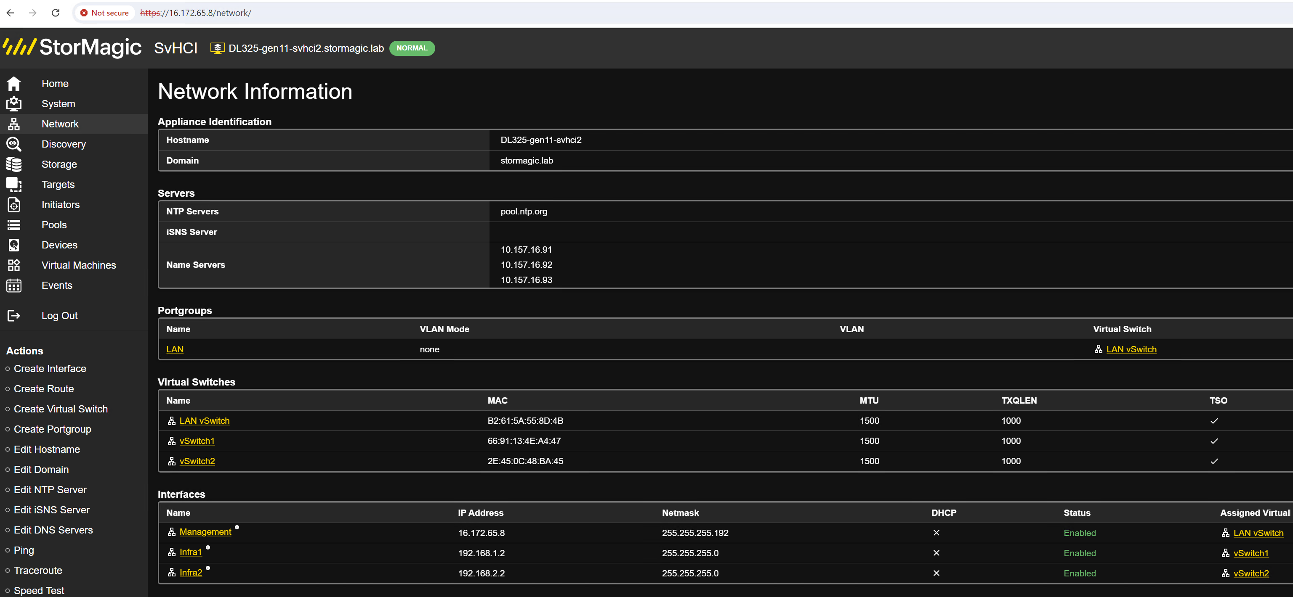Click the network icon beside vSwitch2 in Virtual Switches
1293x597 pixels.
171,461
